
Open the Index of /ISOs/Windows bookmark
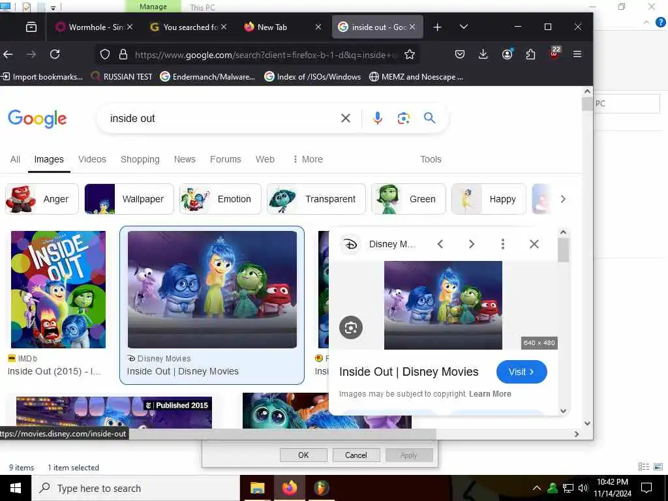pyautogui.click(x=312, y=77)
